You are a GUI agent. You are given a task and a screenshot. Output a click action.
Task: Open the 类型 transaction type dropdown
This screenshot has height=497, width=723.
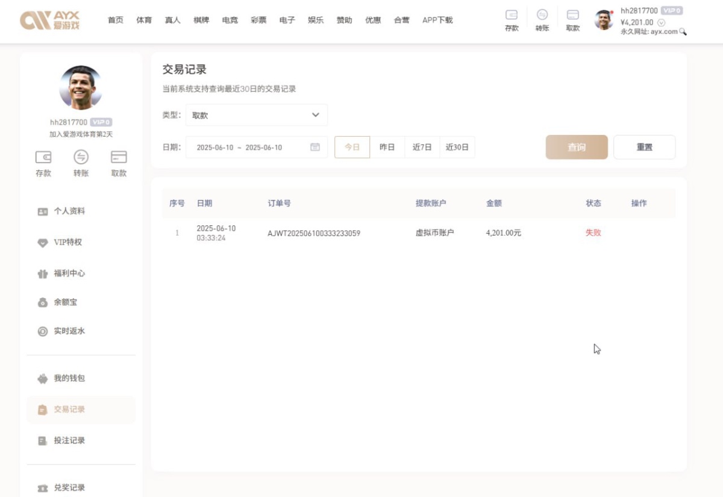point(255,114)
